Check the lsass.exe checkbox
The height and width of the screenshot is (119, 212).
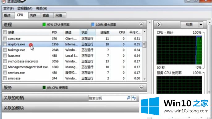coord(5,56)
